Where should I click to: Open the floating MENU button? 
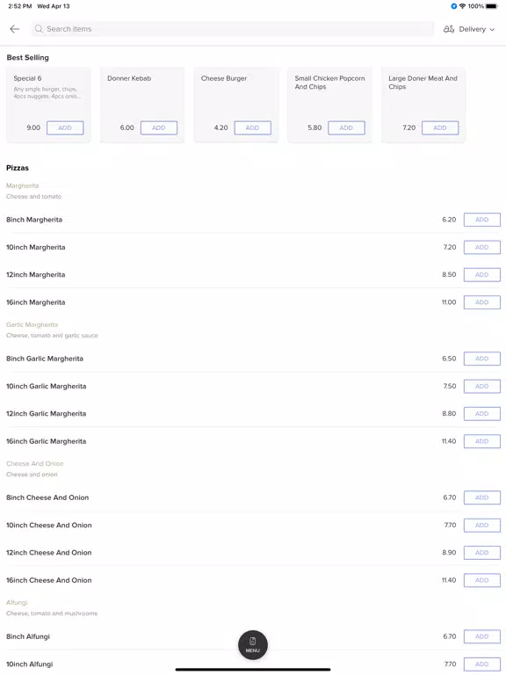(x=253, y=644)
